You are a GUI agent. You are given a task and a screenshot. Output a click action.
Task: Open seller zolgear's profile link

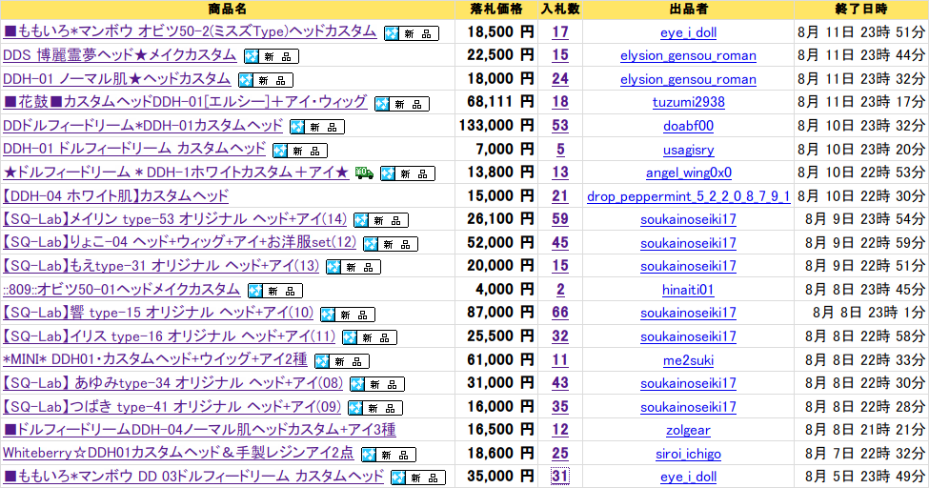click(x=688, y=431)
